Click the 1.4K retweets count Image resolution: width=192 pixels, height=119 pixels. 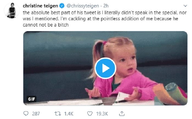click(67, 113)
